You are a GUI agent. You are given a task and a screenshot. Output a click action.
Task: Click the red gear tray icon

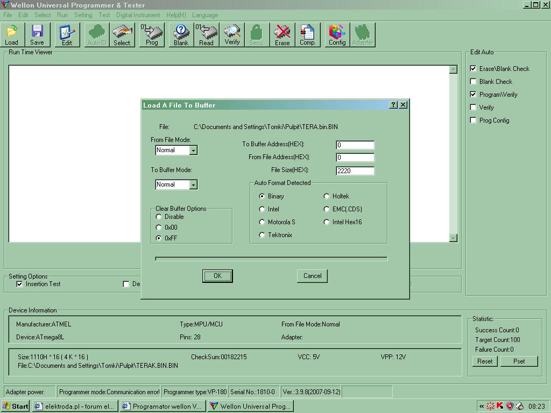point(490,407)
